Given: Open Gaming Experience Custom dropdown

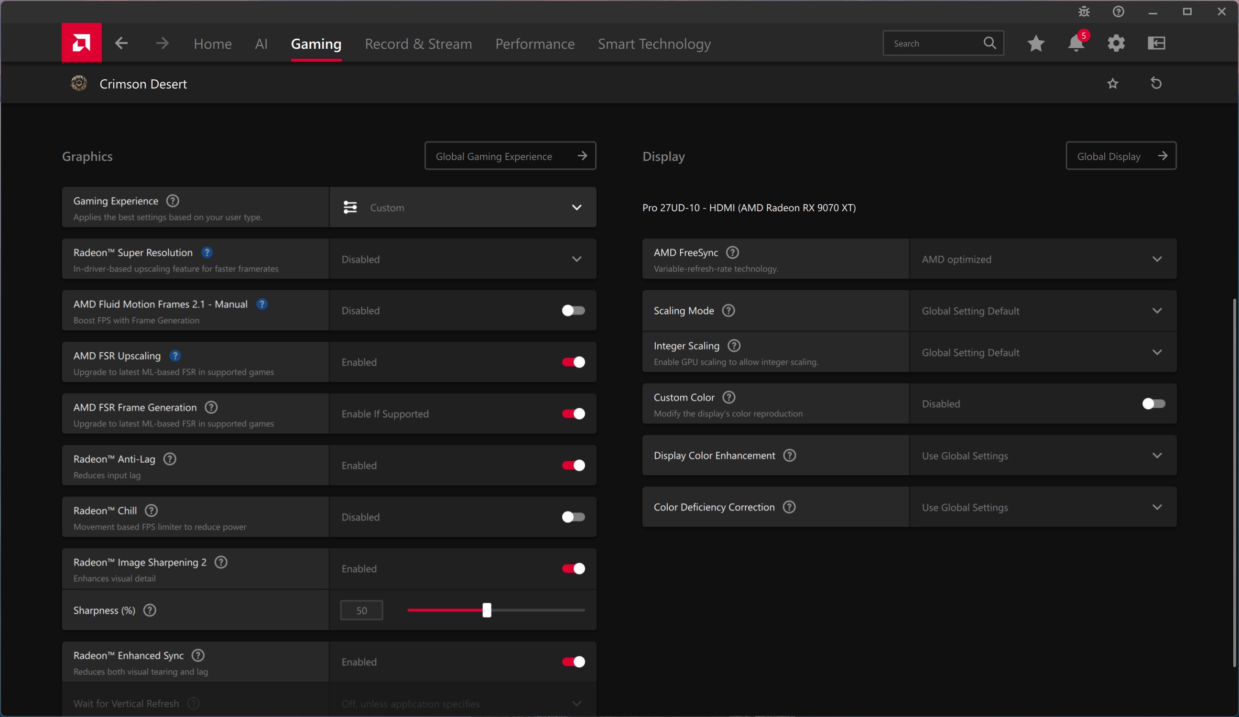Looking at the screenshot, I should click(463, 207).
